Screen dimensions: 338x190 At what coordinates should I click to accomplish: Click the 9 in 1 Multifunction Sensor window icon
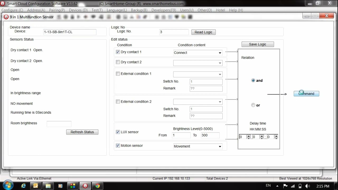click(x=6, y=17)
